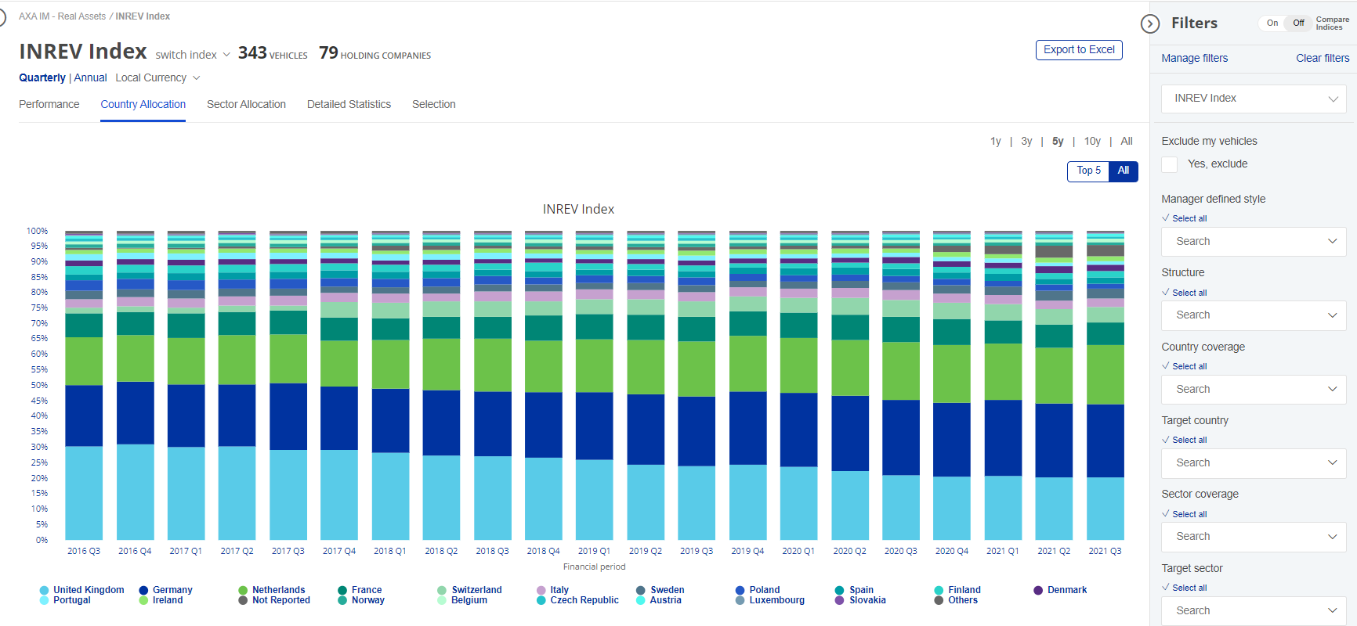Open Target country Search dropdown
Screen dimensions: 1357x626
[x=1254, y=463]
